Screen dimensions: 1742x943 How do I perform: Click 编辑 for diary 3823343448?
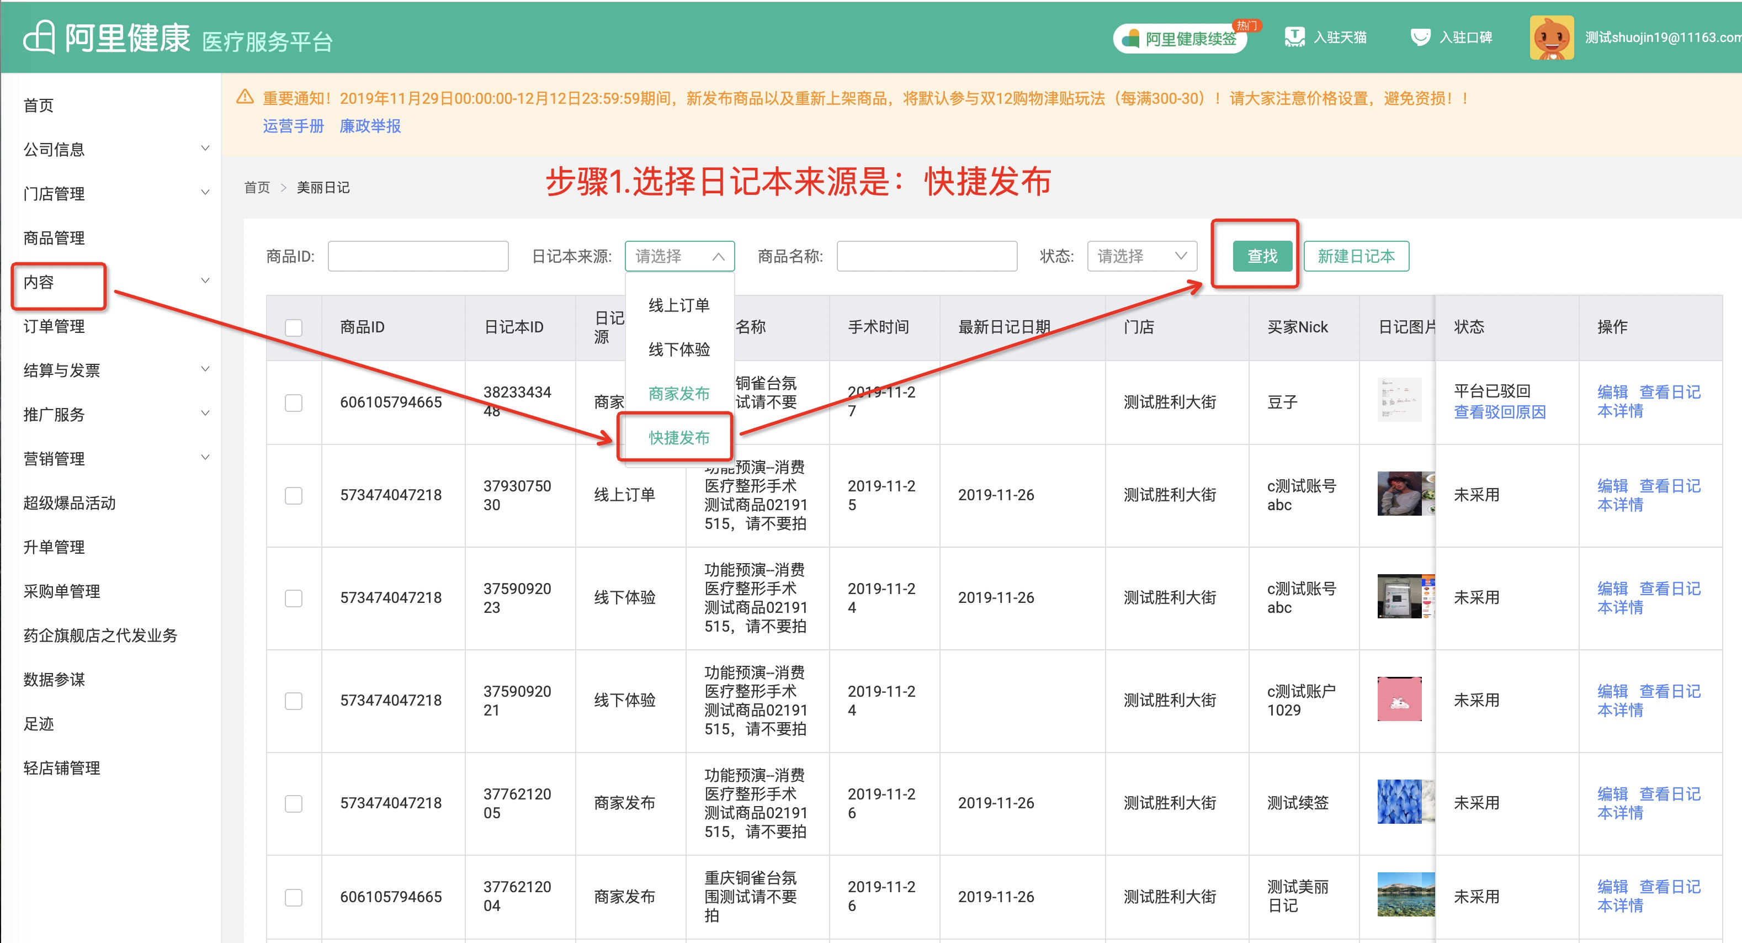[x=1612, y=393]
